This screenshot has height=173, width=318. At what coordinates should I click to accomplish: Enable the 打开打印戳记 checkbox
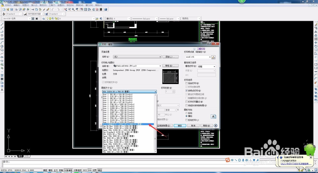click(187, 102)
